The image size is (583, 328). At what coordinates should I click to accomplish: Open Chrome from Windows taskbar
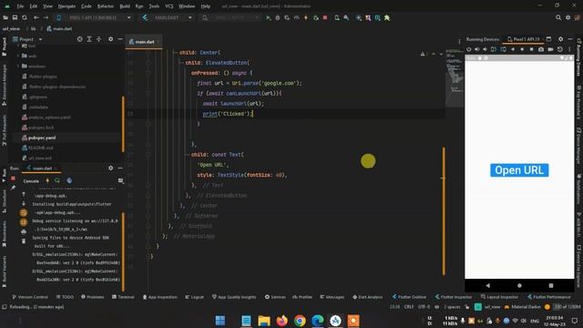pyautogui.click(x=300, y=321)
